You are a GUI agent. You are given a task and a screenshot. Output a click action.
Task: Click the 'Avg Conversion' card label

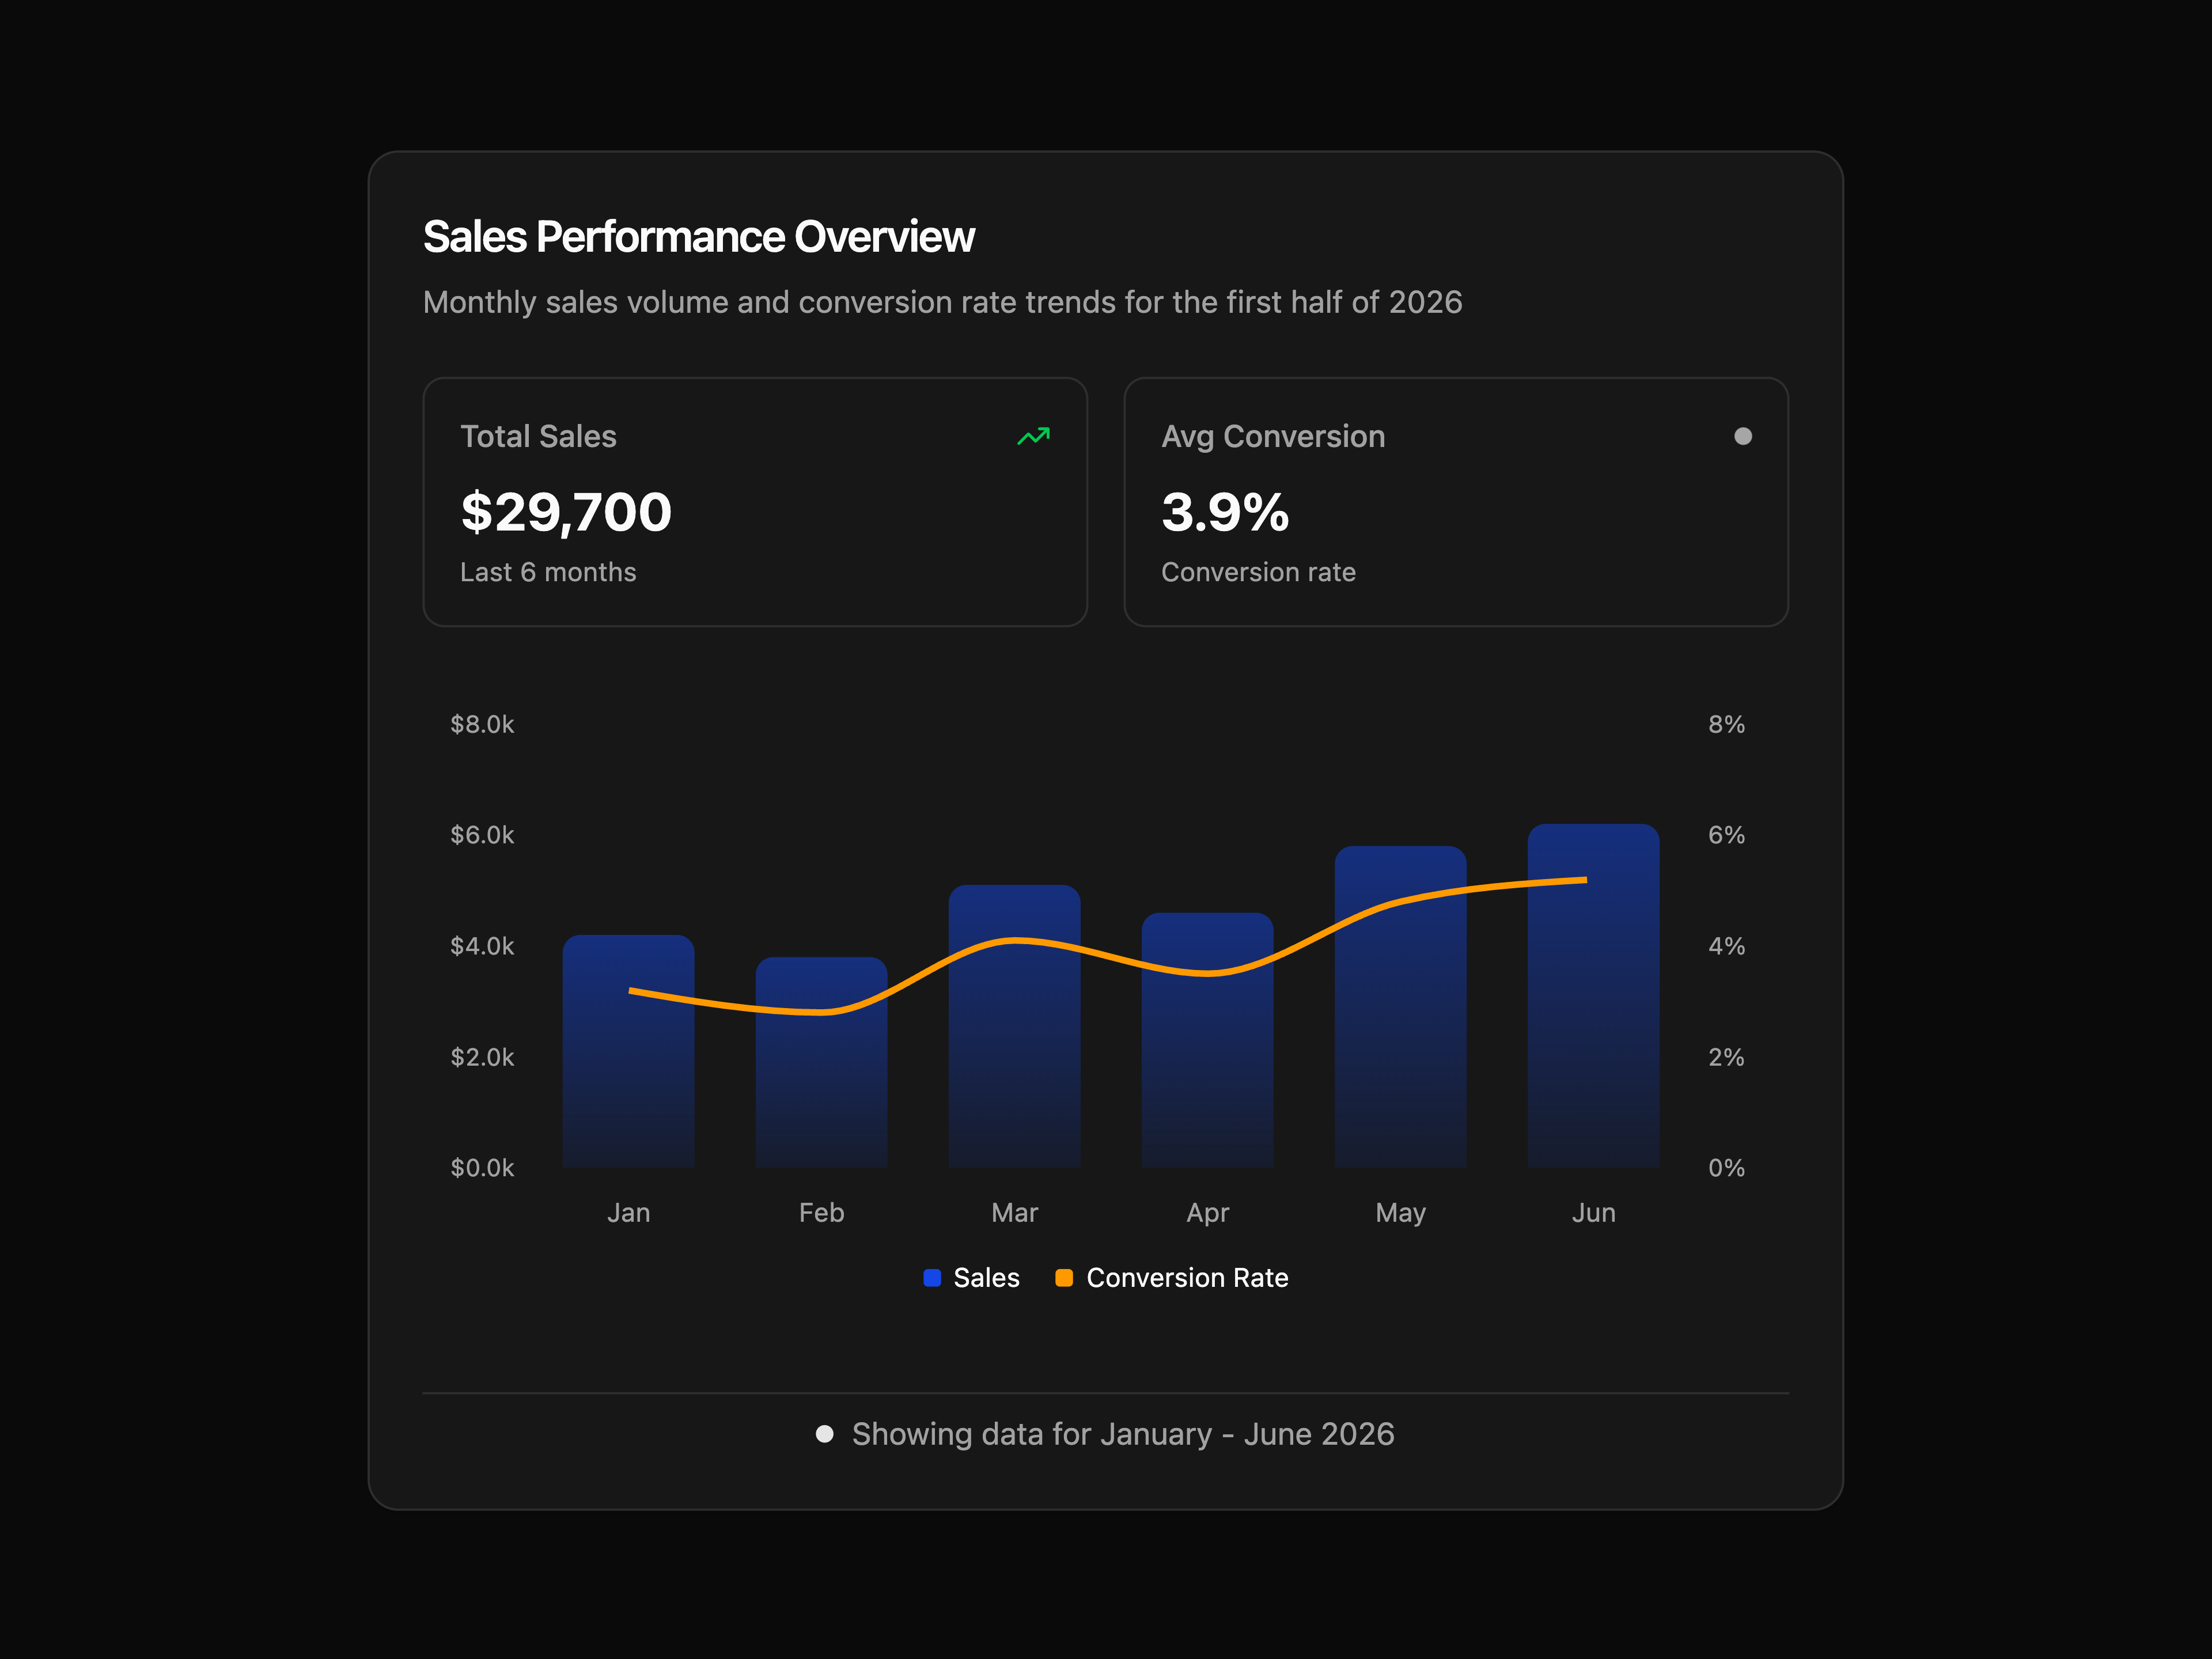pos(1273,436)
